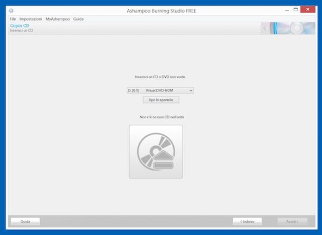Minimize the Ashampoo Burning Studio window
The width and height of the screenshot is (322, 235).
click(287, 10)
